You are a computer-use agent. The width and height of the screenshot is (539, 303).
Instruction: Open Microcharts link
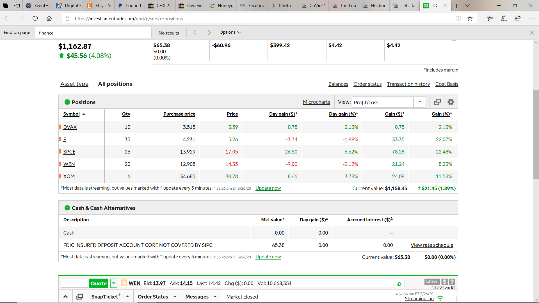pos(316,102)
